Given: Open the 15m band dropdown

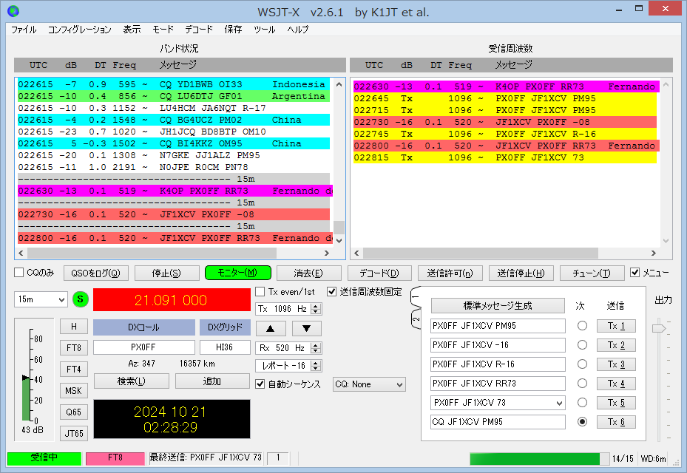Looking at the screenshot, I should (41, 299).
